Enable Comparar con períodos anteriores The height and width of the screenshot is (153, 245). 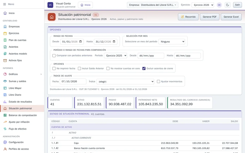pyautogui.click(x=54, y=56)
